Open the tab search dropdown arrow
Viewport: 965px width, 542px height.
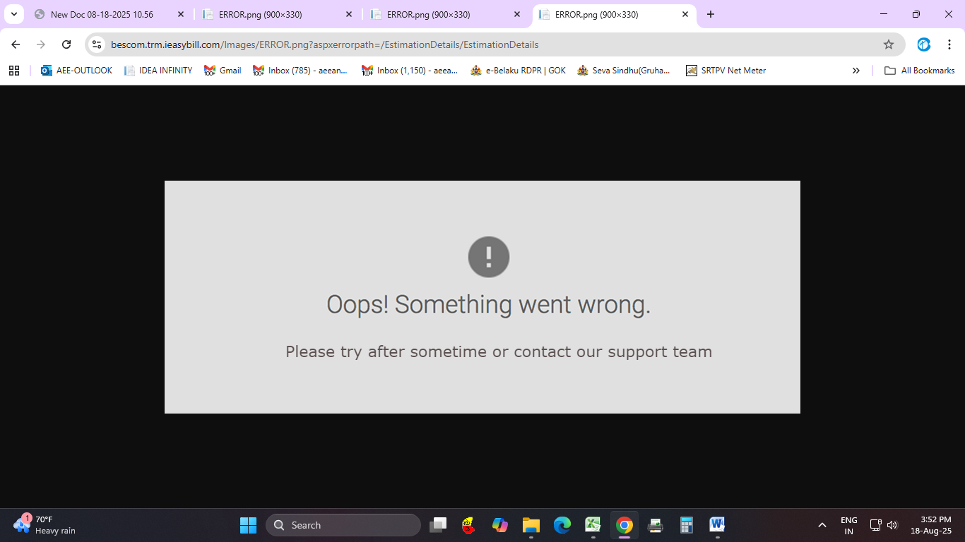click(x=13, y=14)
